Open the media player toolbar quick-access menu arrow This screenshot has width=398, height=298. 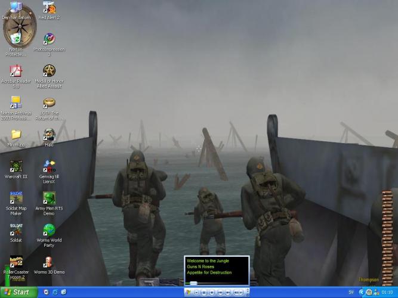(x=196, y=293)
